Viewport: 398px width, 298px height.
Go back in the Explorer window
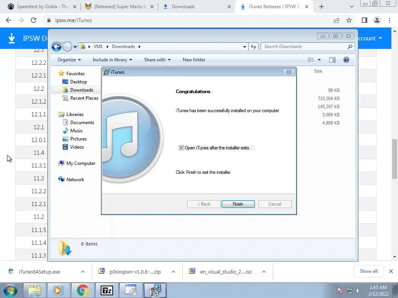click(x=56, y=47)
